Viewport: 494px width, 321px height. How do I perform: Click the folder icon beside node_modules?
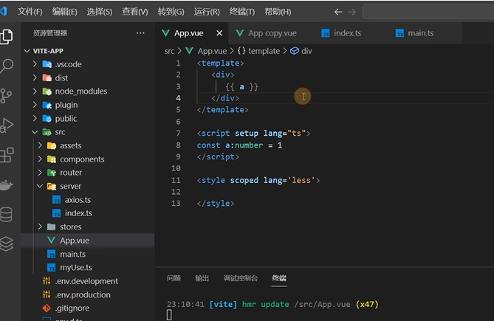47,92
